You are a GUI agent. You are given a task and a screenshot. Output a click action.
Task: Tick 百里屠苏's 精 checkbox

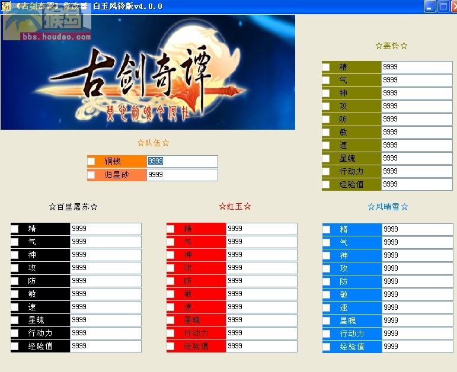click(15, 229)
